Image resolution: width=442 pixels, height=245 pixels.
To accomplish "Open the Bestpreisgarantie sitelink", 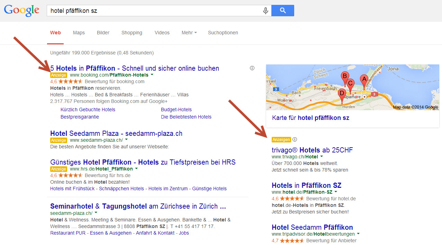I will tap(80, 117).
